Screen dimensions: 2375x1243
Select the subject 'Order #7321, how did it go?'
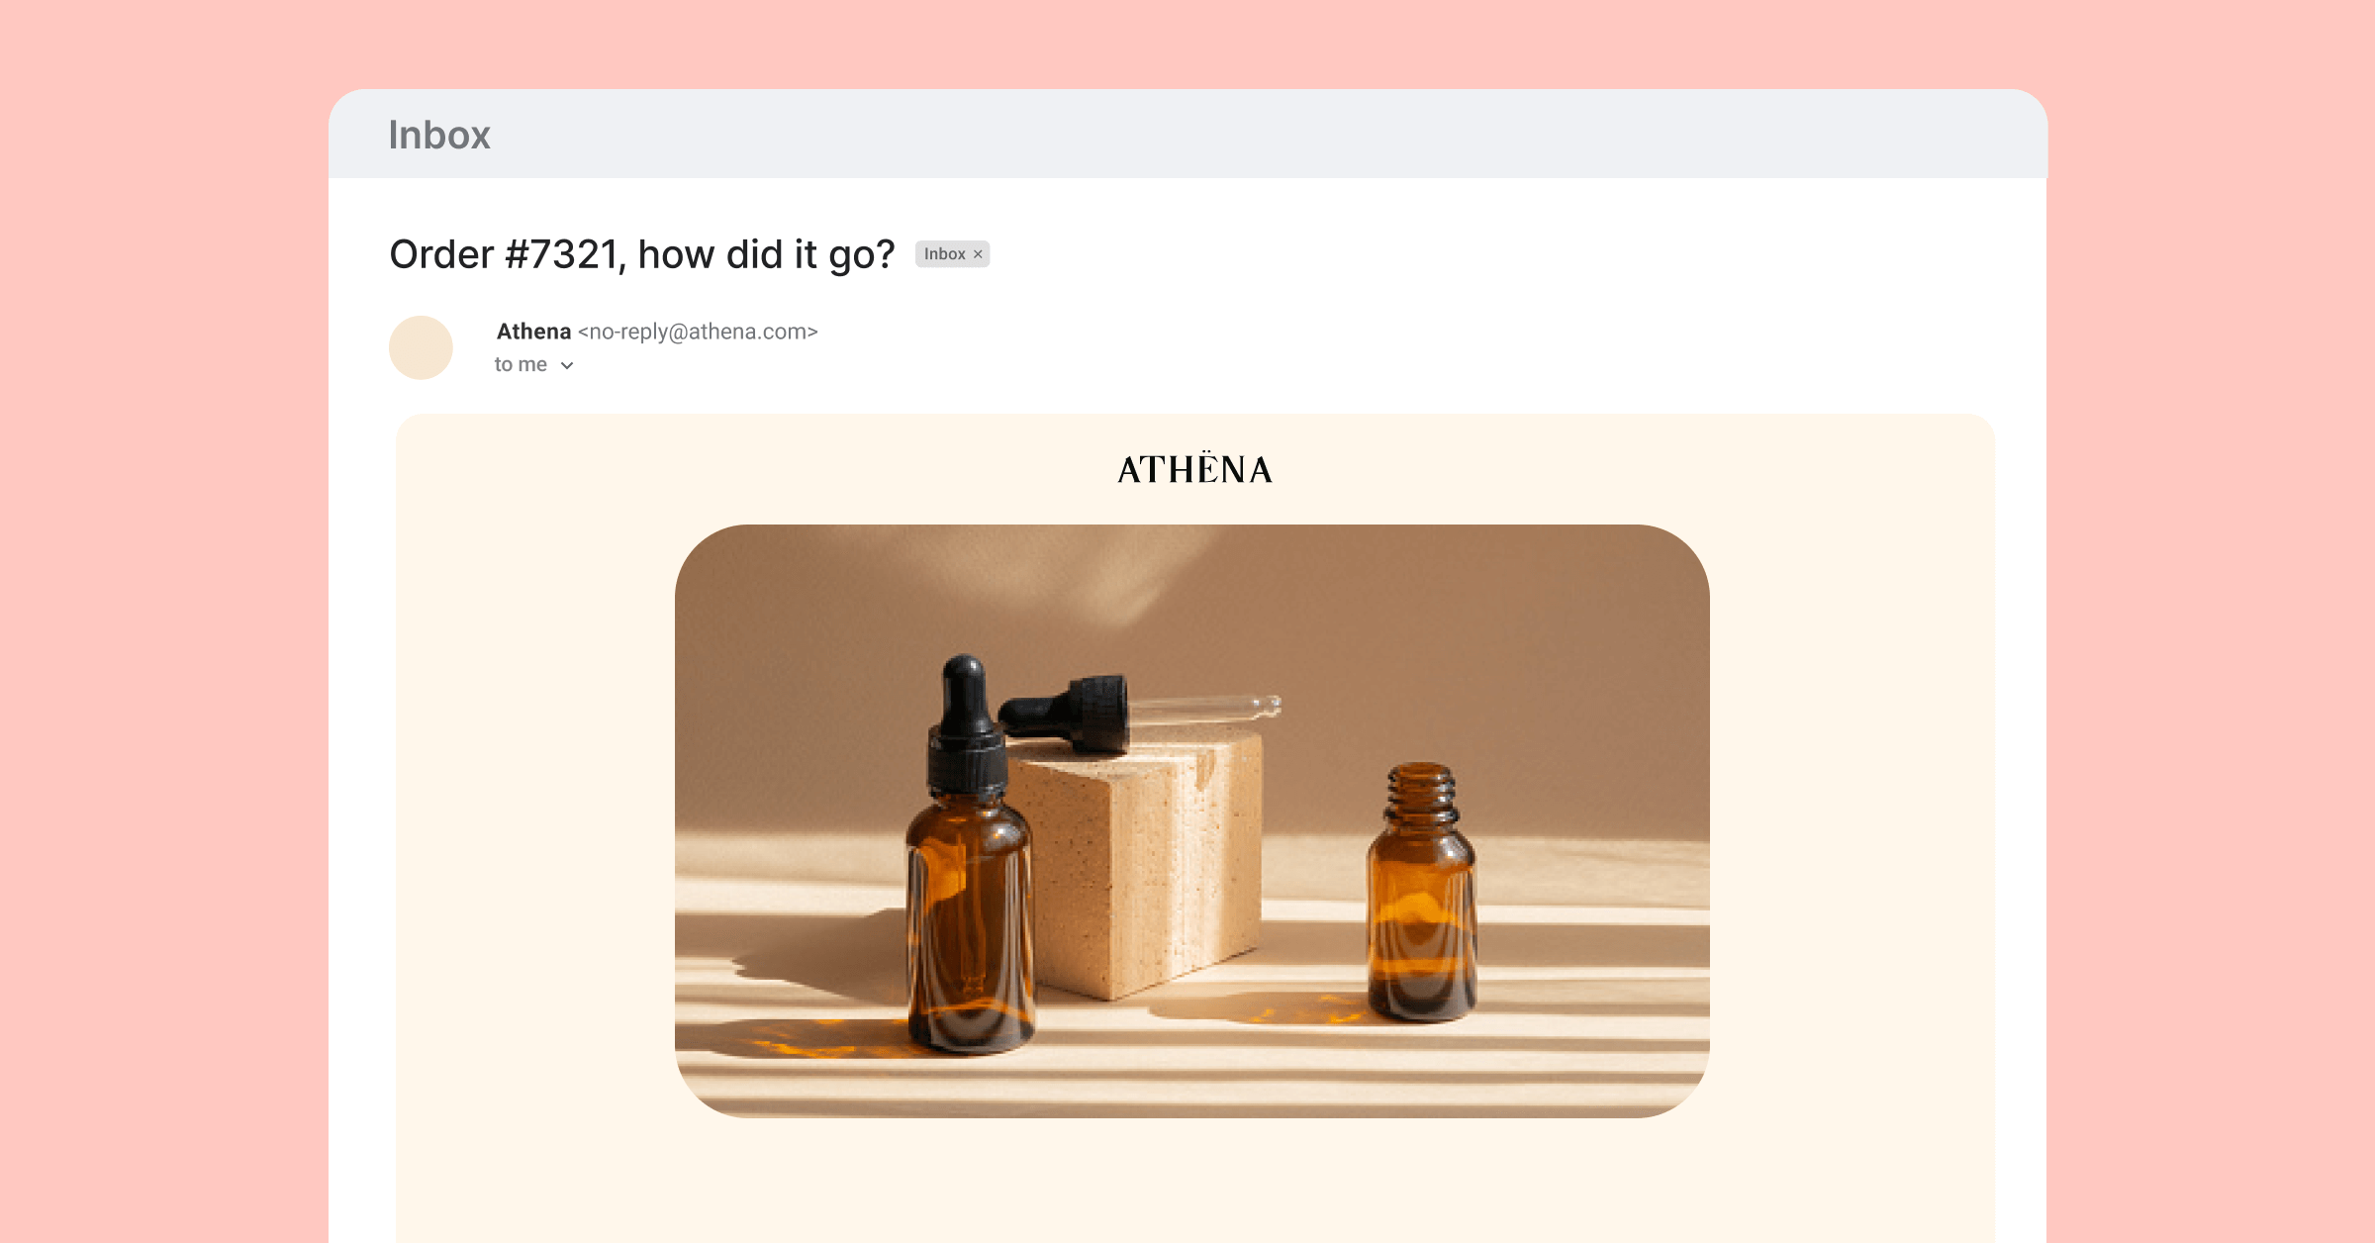[642, 254]
